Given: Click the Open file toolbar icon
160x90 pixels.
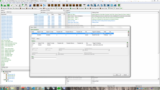Looking at the screenshot, I should click(5, 5).
